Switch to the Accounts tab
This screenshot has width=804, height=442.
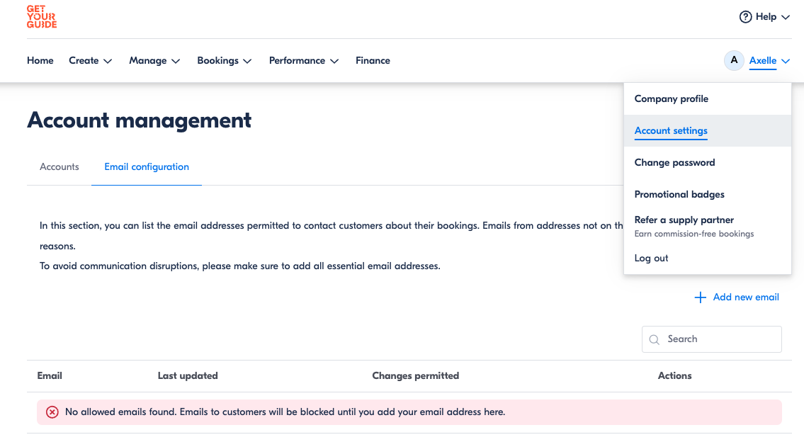(x=60, y=167)
